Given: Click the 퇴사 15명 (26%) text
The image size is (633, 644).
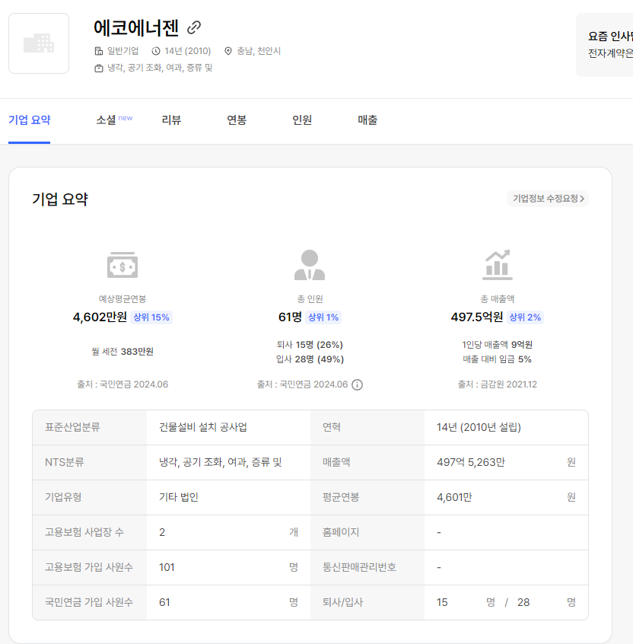Looking at the screenshot, I should click(310, 345).
